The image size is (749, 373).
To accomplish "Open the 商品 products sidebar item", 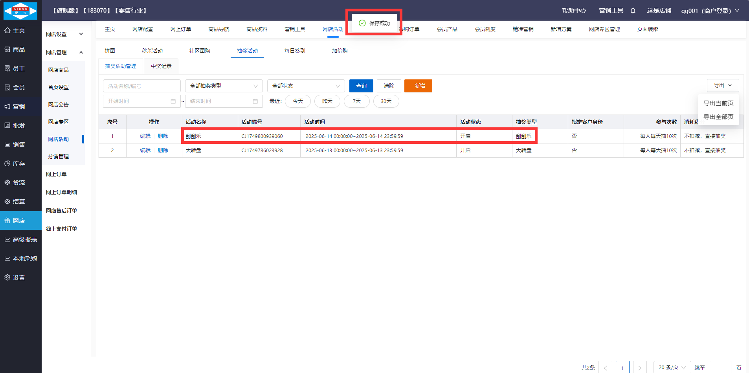I will coord(15,50).
